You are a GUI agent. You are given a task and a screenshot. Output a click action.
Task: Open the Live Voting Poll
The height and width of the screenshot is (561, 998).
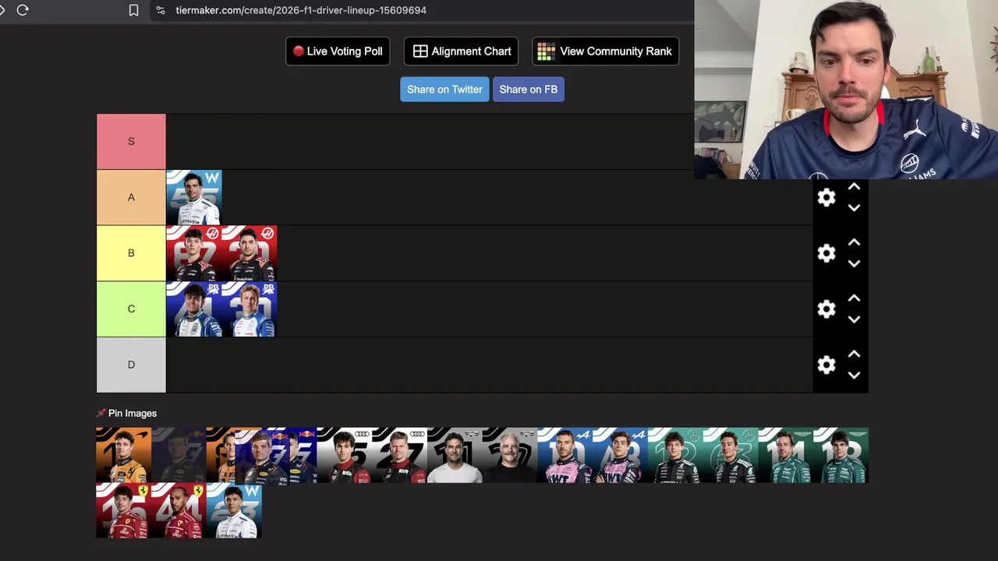(338, 51)
